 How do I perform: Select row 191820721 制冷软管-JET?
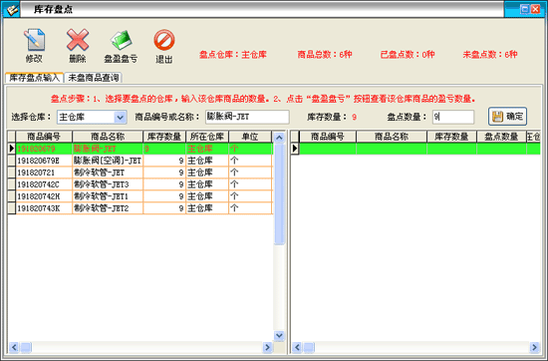click(140, 173)
